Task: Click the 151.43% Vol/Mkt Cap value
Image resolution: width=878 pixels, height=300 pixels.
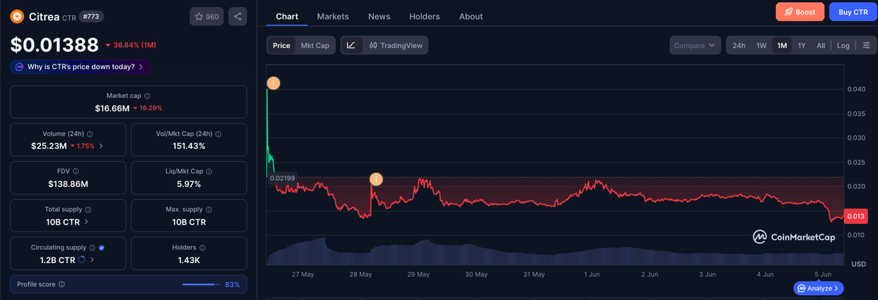Action: point(189,146)
